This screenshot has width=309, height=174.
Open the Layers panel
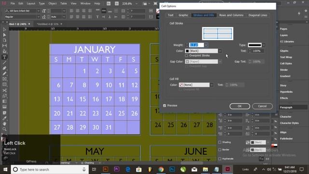284,35
